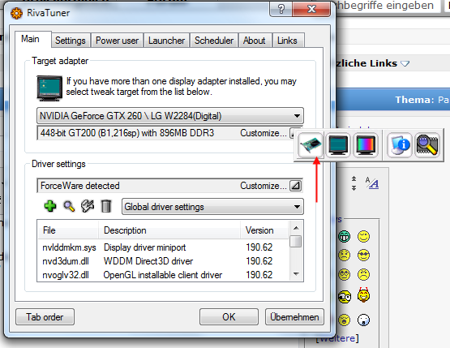
Task: Insert the sunglasses cool smiley
Action: coord(363,256)
